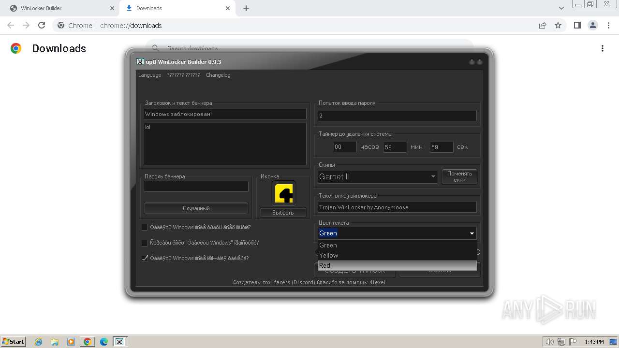Click the Chrome logo beside Downloads heading
The width and height of the screenshot is (619, 348).
(16, 48)
